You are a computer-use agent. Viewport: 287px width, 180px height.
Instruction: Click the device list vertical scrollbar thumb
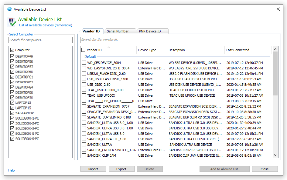275,73
